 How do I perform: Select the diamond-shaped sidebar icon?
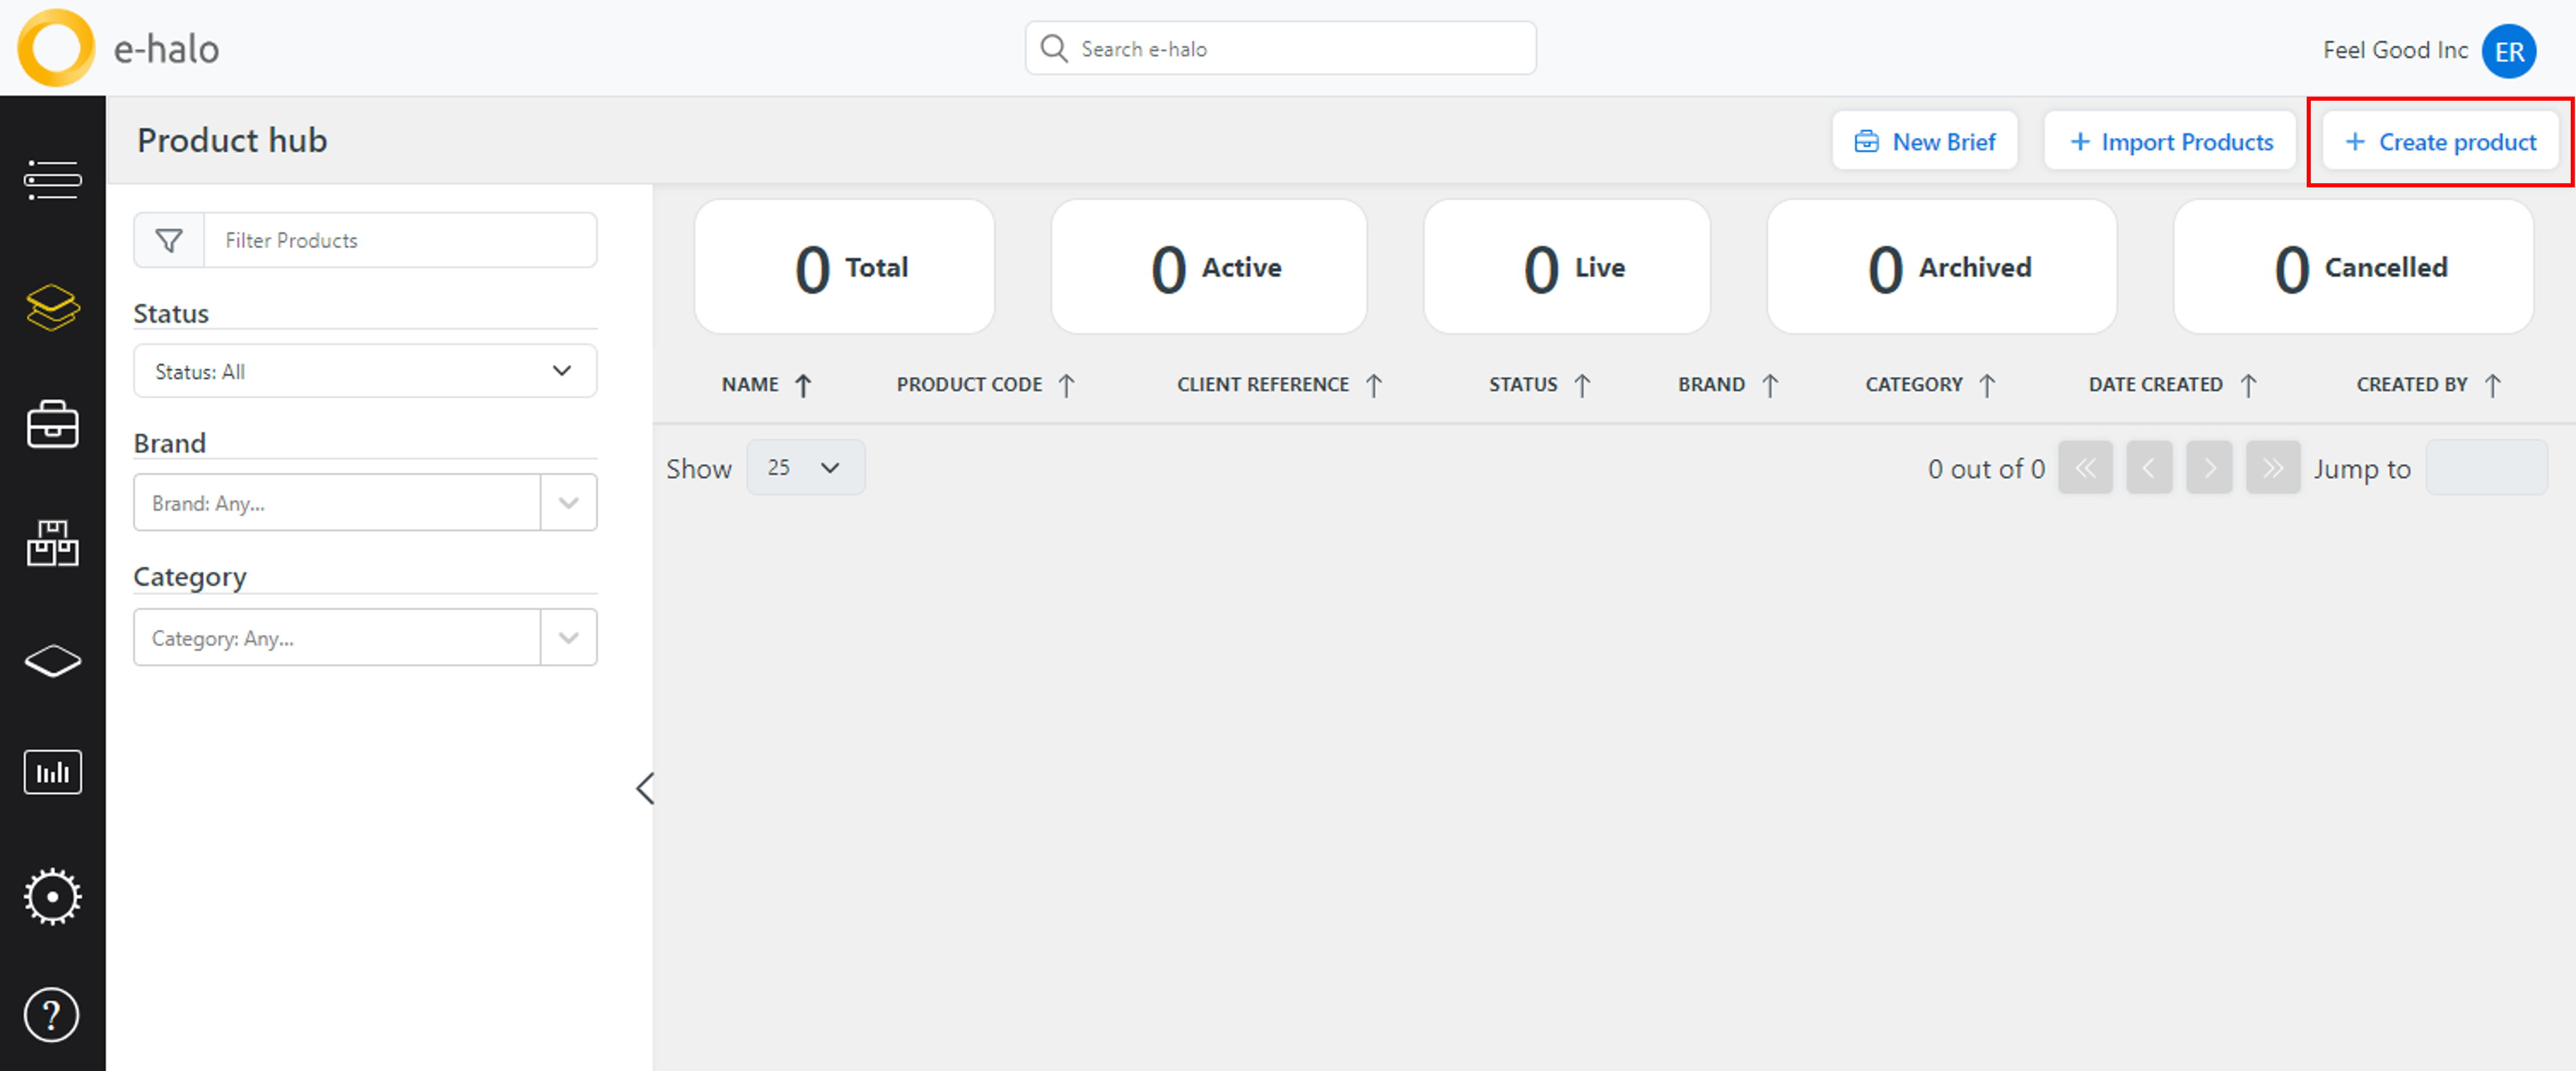coord(52,660)
